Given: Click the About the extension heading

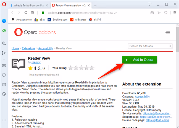Looking at the screenshot, I should pos(142,84).
